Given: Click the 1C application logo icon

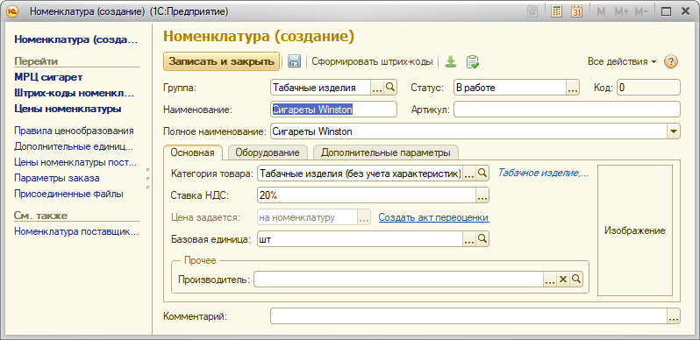Looking at the screenshot, I should [x=13, y=12].
